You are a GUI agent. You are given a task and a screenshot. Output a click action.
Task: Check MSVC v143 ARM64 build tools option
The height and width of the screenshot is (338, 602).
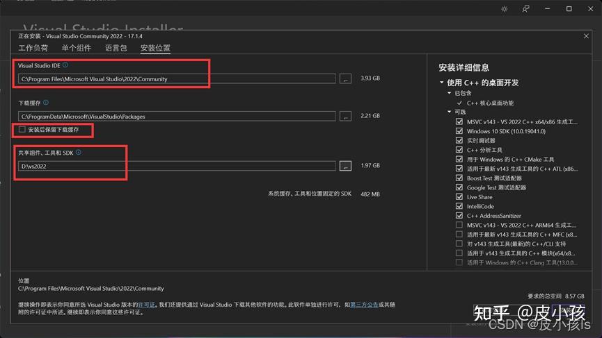459,225
